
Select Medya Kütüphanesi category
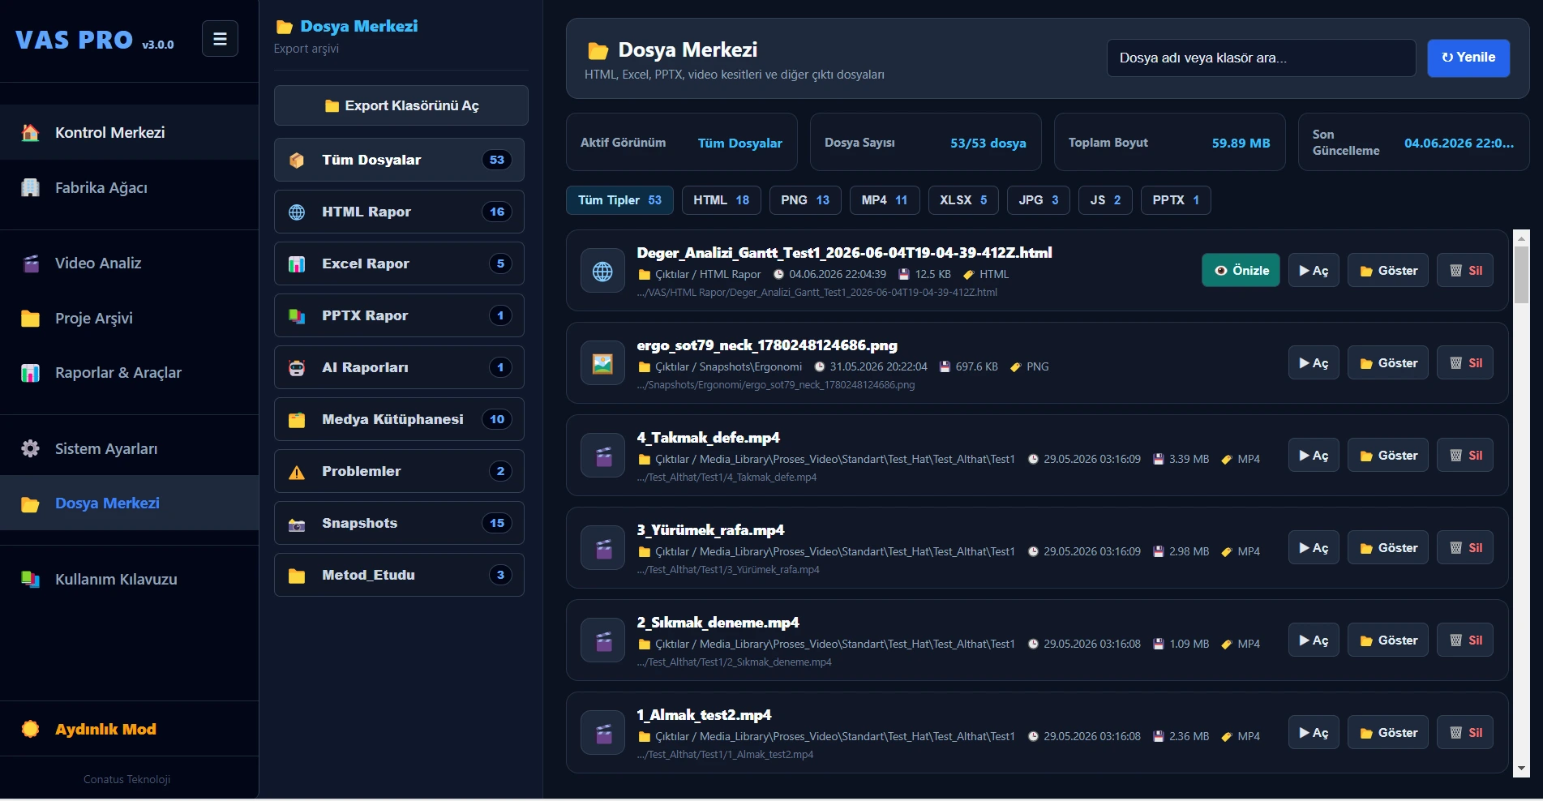click(x=399, y=419)
